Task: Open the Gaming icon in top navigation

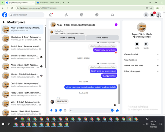Action: (x=112, y=15)
